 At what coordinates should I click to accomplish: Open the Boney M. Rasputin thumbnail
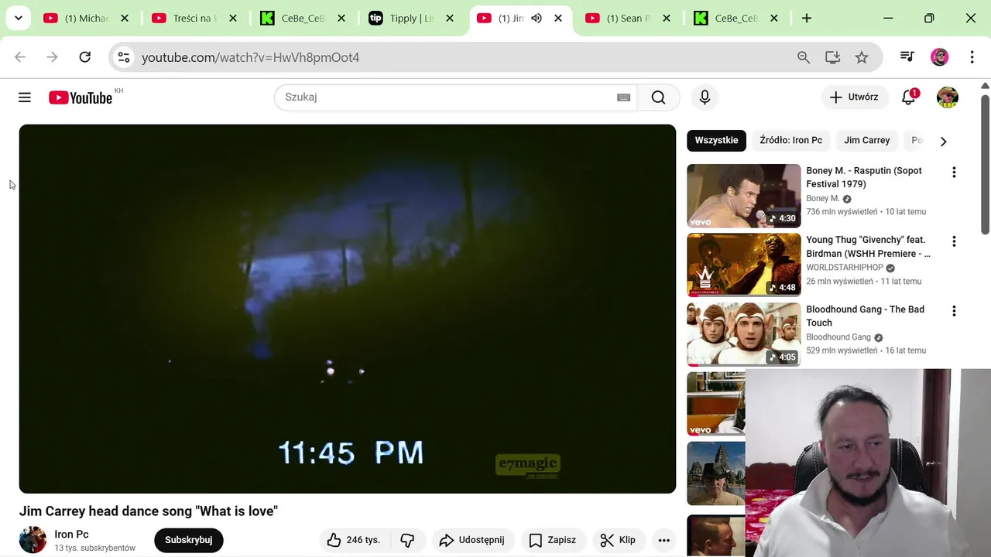(x=743, y=196)
